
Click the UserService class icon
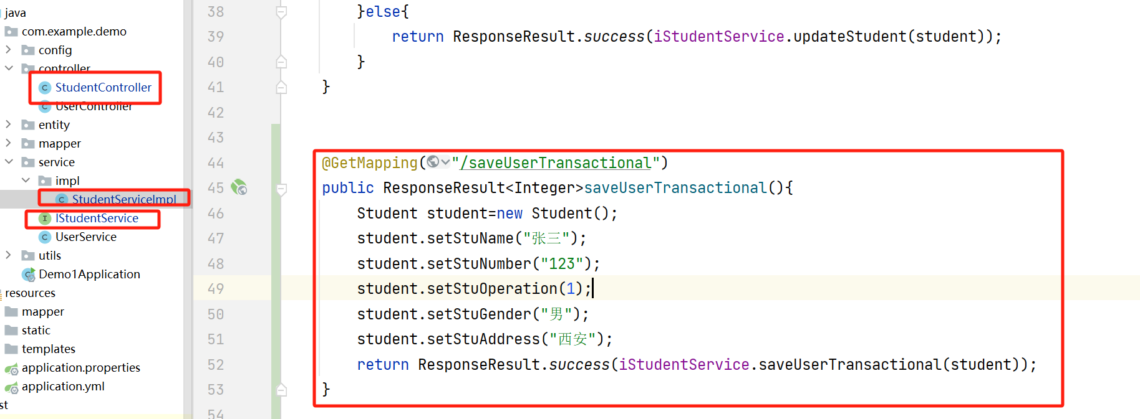[x=44, y=237]
